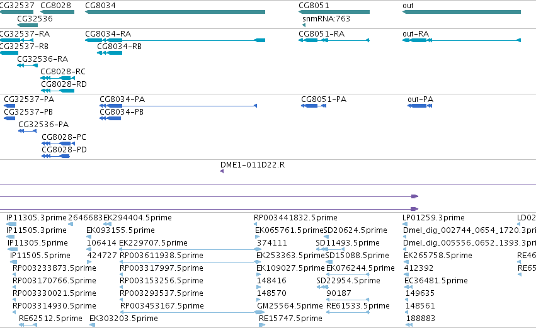
Task: Click the DME1-011D22.R marker arrow
Action: point(222,171)
